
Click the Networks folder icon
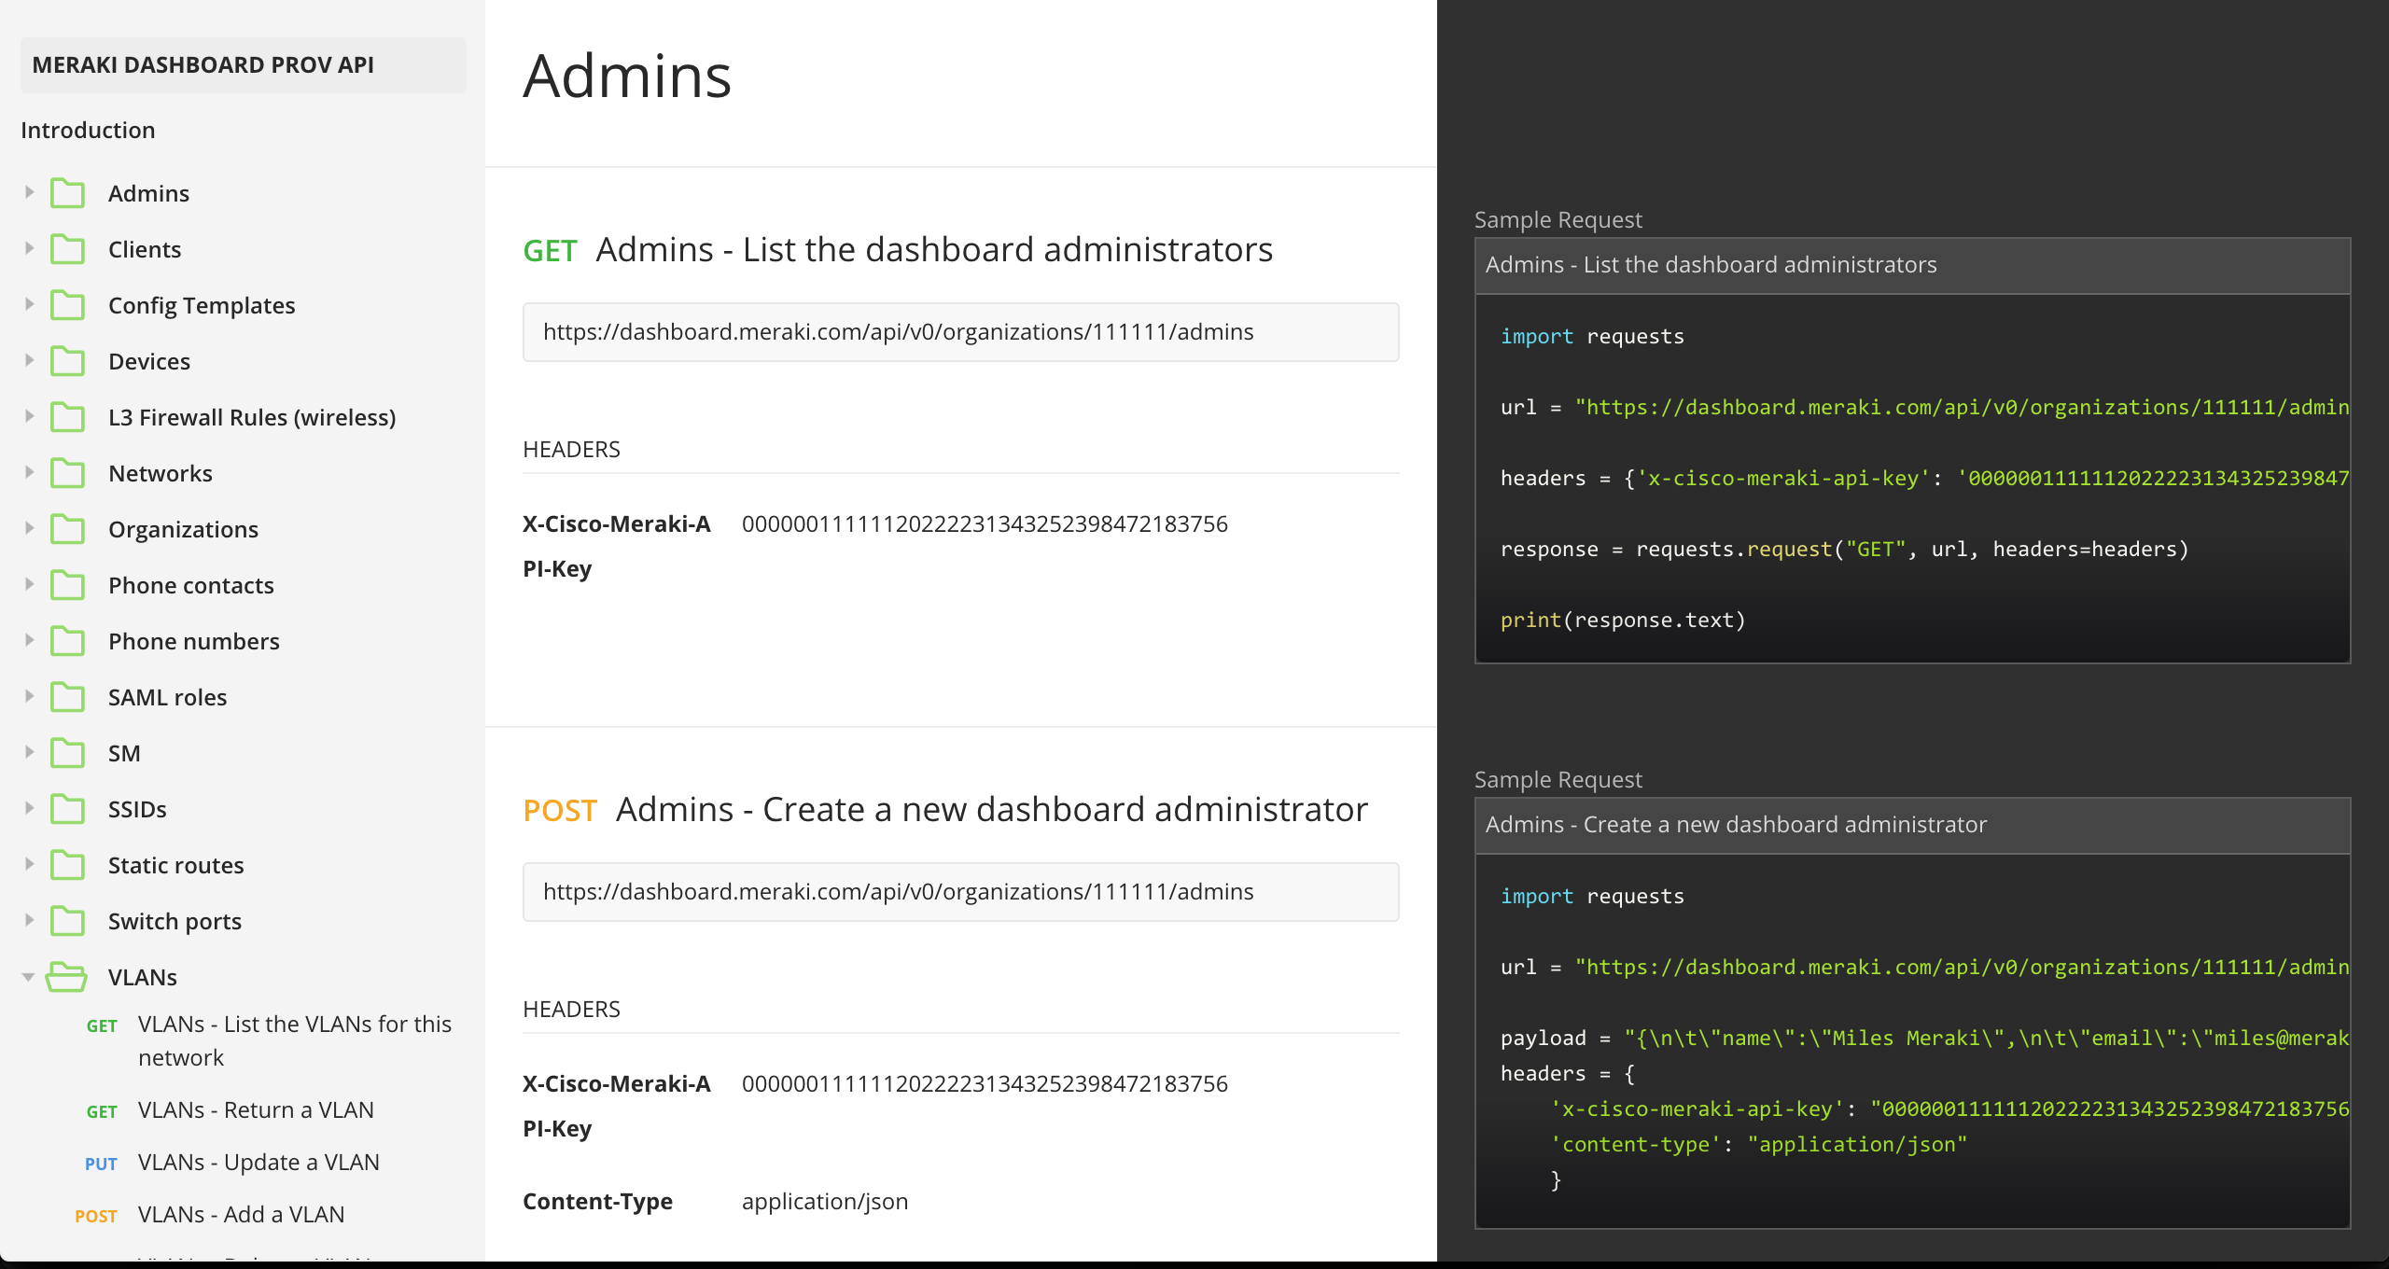pos(67,473)
